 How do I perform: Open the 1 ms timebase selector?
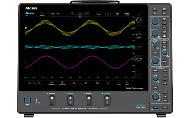point(80,83)
